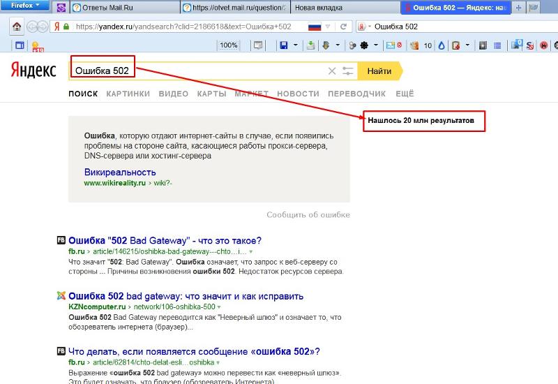The image size is (558, 384).
Task: Expand the downloads arrow dropdown
Action: (x=338, y=45)
